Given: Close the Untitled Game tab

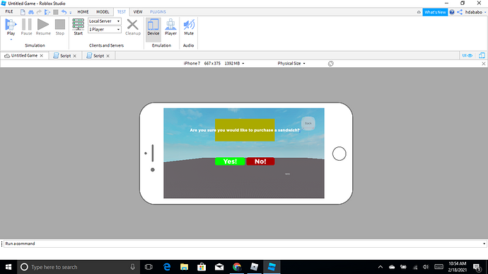Looking at the screenshot, I should [42, 56].
